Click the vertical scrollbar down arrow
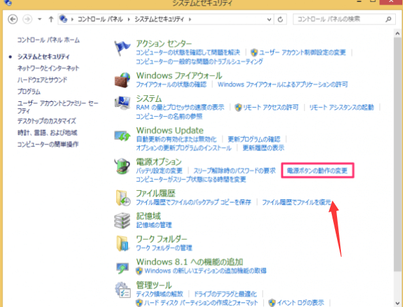 tap(397, 303)
